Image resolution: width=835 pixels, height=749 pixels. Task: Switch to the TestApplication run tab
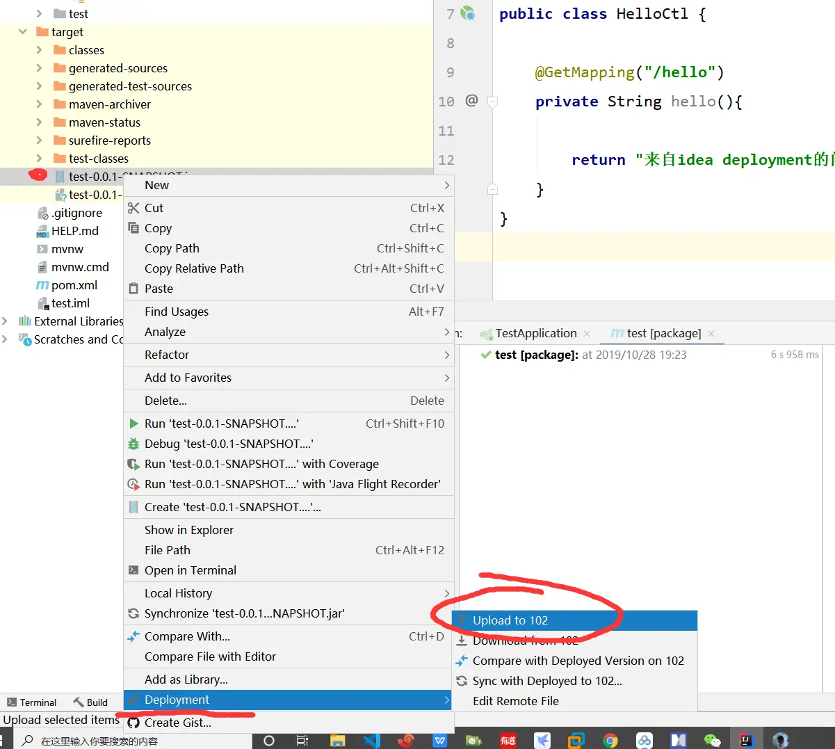click(x=536, y=333)
